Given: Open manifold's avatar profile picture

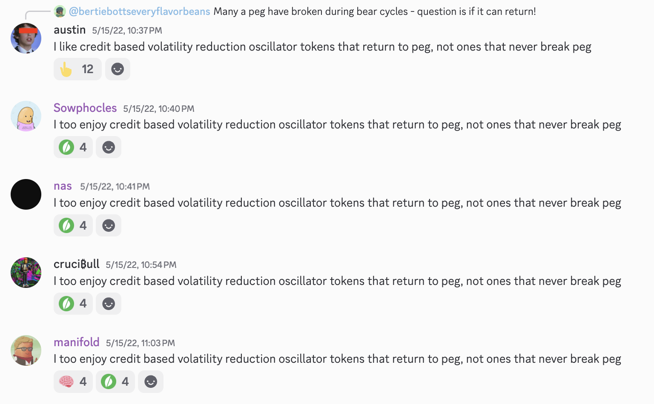Looking at the screenshot, I should (x=26, y=350).
